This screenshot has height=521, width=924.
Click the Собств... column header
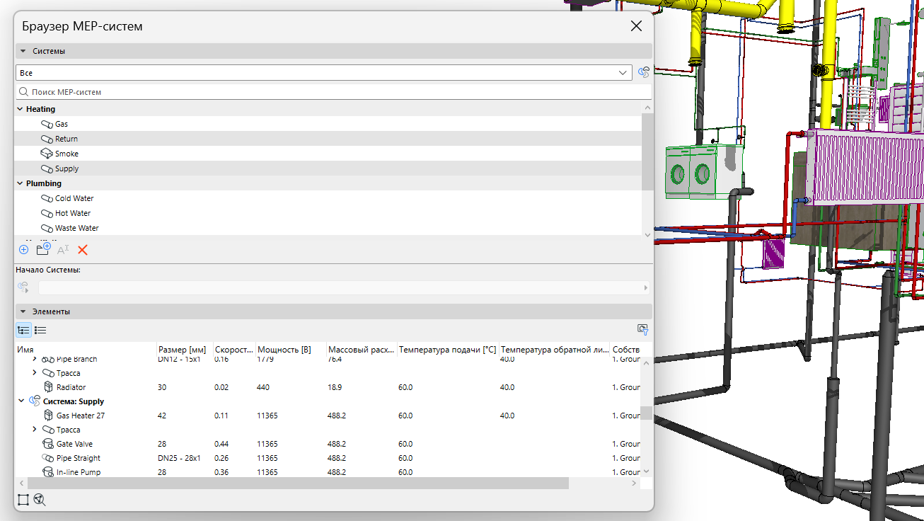click(x=626, y=350)
